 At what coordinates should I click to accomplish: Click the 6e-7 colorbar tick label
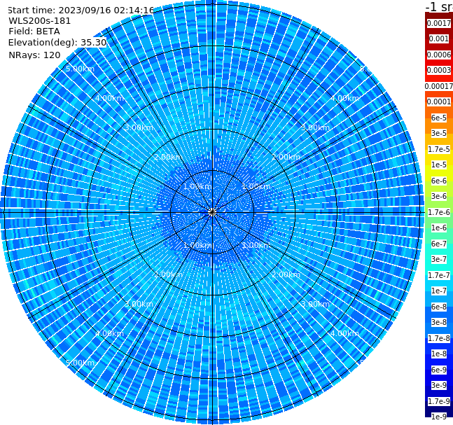(439, 244)
